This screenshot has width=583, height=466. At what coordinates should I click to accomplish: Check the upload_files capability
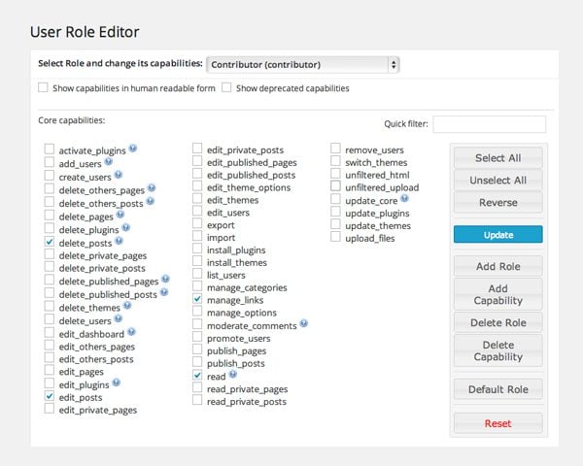click(x=335, y=237)
